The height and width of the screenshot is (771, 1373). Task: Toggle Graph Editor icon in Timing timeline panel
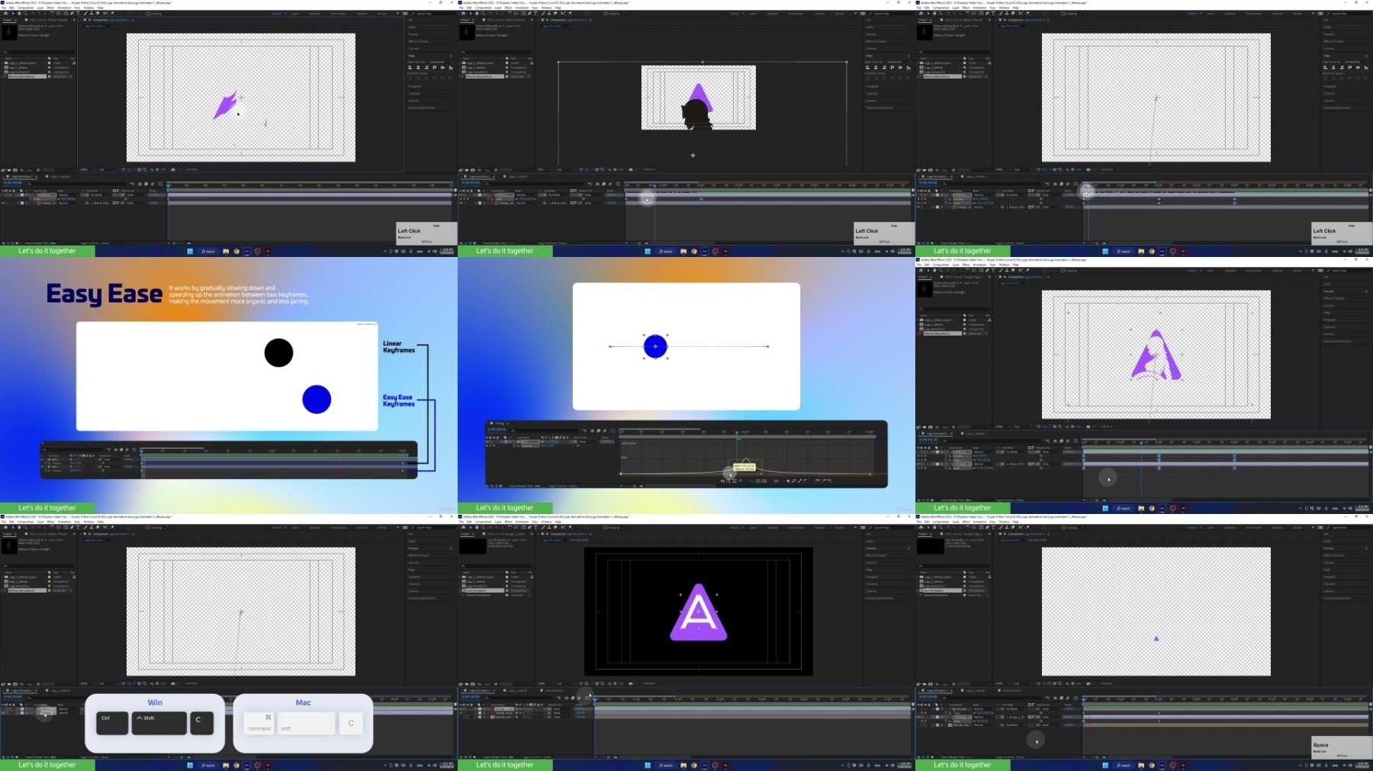613,431
